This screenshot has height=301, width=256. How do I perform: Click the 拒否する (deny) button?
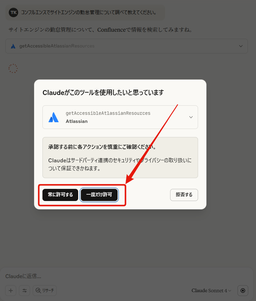(184, 195)
